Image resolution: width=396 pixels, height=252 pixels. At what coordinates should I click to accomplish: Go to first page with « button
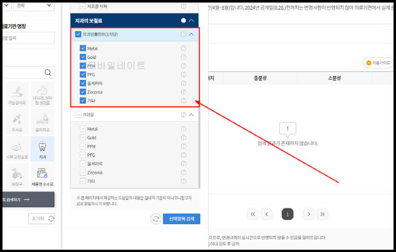point(253,214)
